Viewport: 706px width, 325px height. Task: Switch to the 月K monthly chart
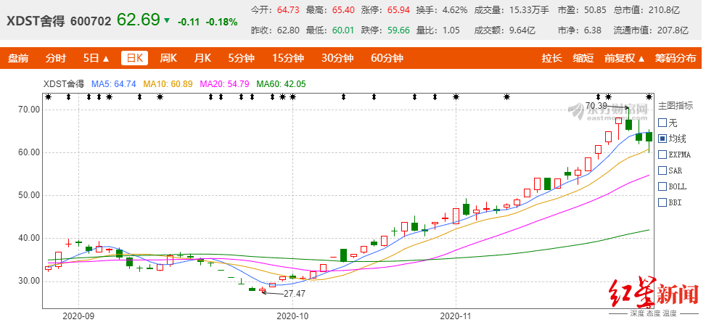(x=202, y=58)
